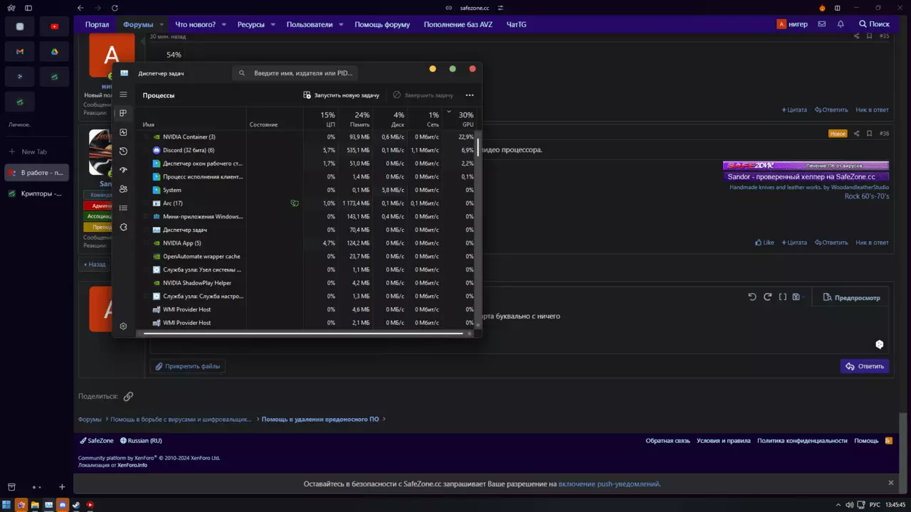
Task: Redo in the reply editor toolbar
Action: coord(767,297)
